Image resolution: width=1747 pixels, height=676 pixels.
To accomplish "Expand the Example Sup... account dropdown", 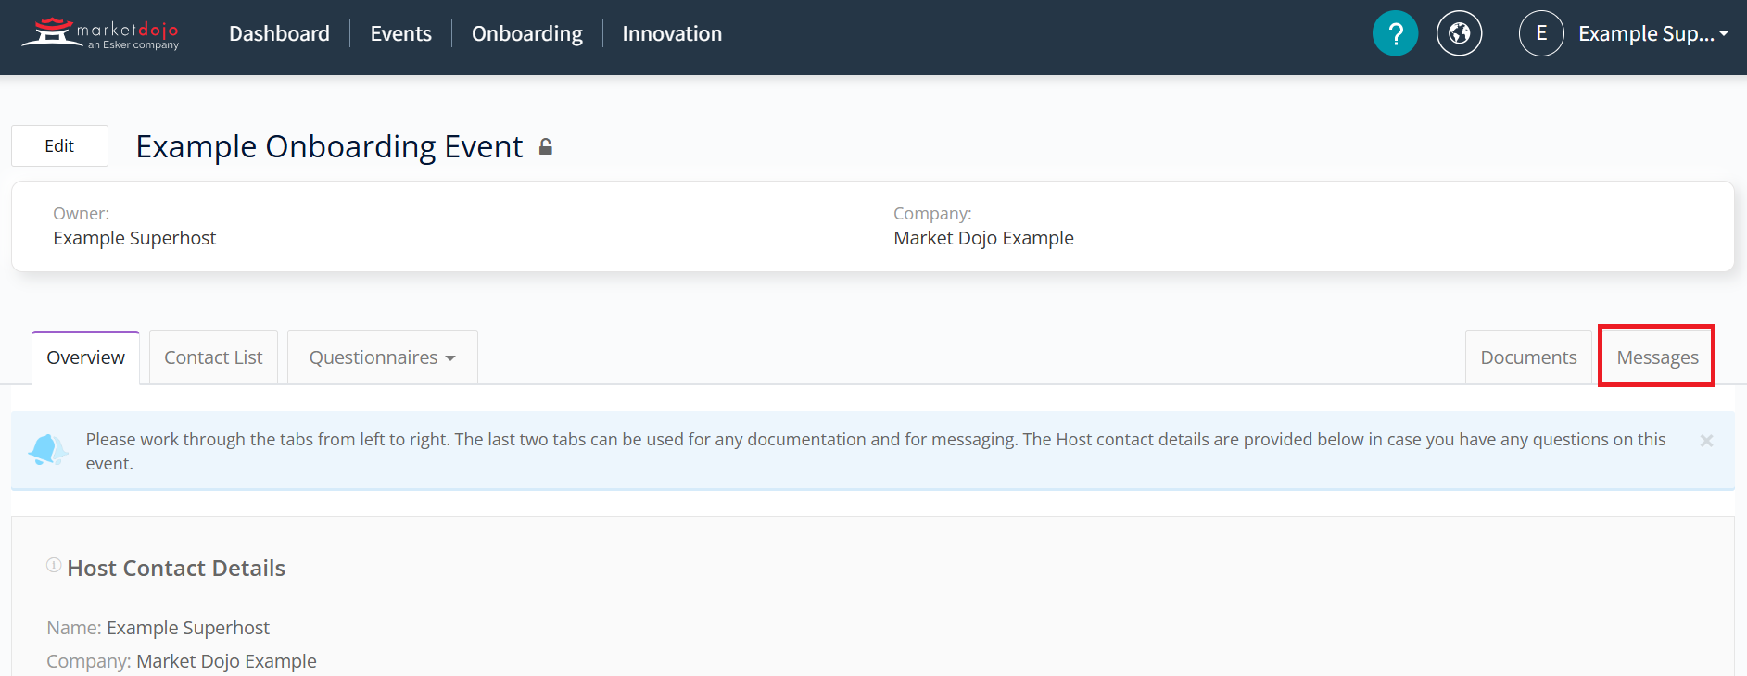I will point(1652,34).
